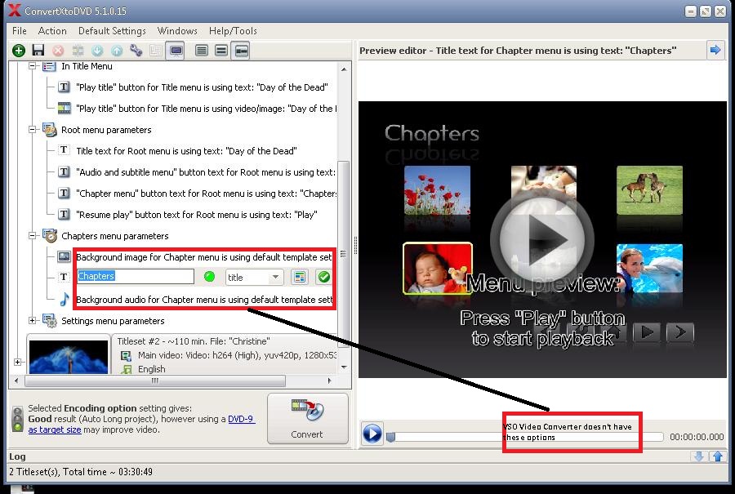
Task: Select Title text for Root menu row
Action: [186, 151]
